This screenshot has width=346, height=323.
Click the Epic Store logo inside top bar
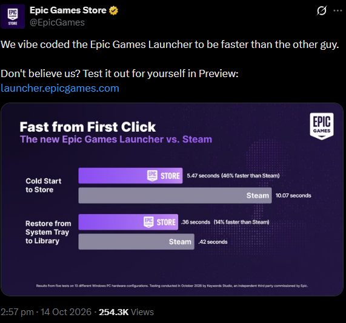click(x=164, y=175)
